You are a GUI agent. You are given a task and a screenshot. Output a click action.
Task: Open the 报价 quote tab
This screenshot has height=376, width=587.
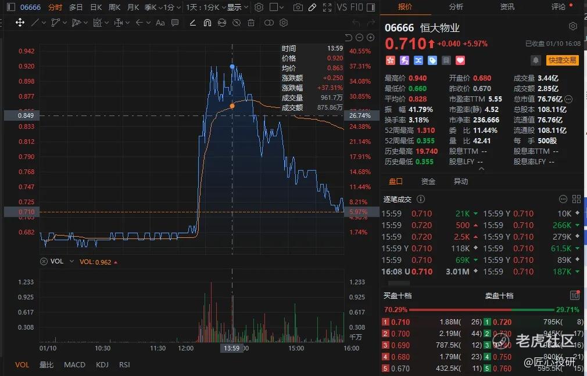coord(405,7)
